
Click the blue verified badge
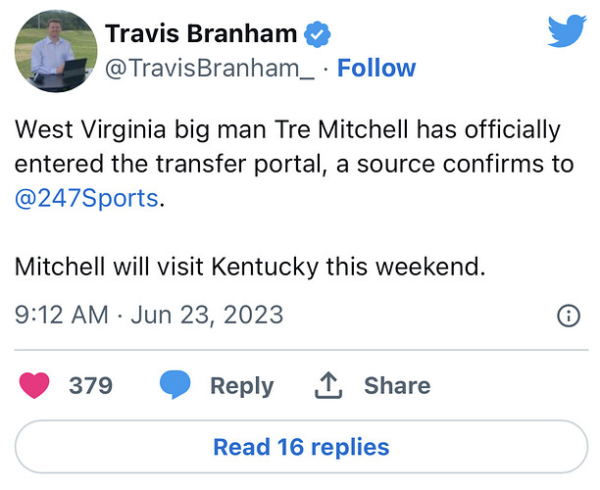point(316,35)
